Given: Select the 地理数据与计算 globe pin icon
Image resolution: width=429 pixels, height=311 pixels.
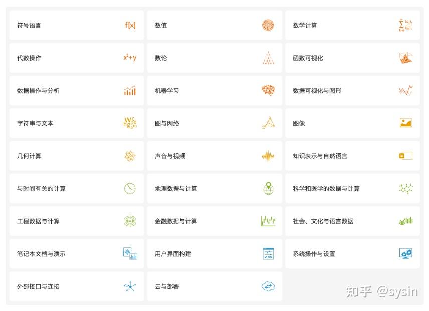Looking at the screenshot, I should (x=268, y=188).
